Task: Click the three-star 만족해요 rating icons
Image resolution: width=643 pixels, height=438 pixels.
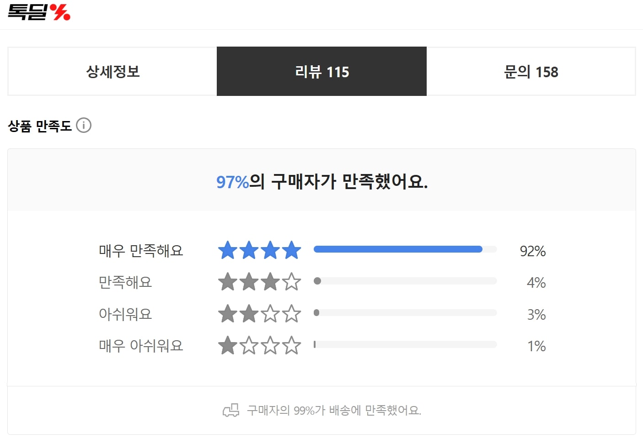Action: click(x=259, y=282)
